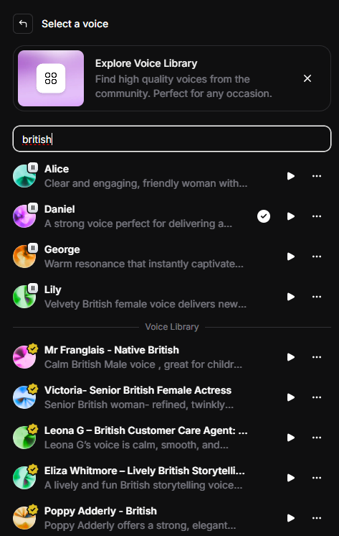
Task: Open the three-dot menu for George
Action: 317,257
